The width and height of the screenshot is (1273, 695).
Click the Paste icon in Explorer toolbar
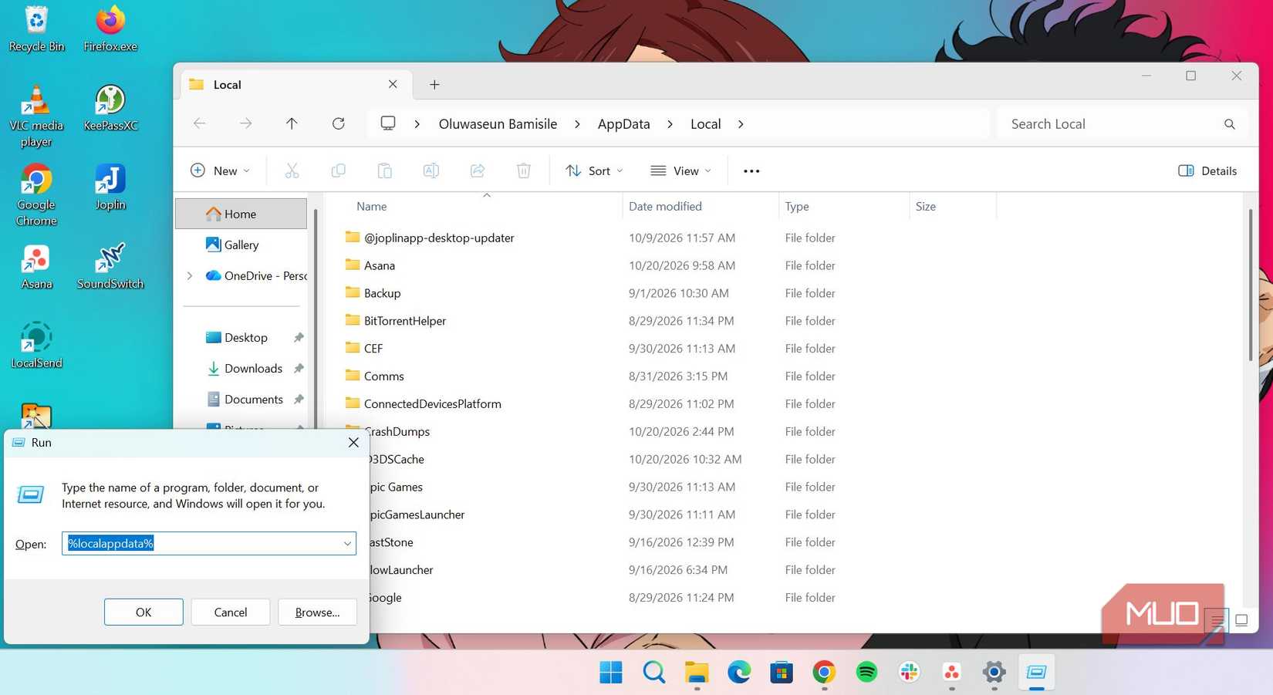(x=384, y=170)
